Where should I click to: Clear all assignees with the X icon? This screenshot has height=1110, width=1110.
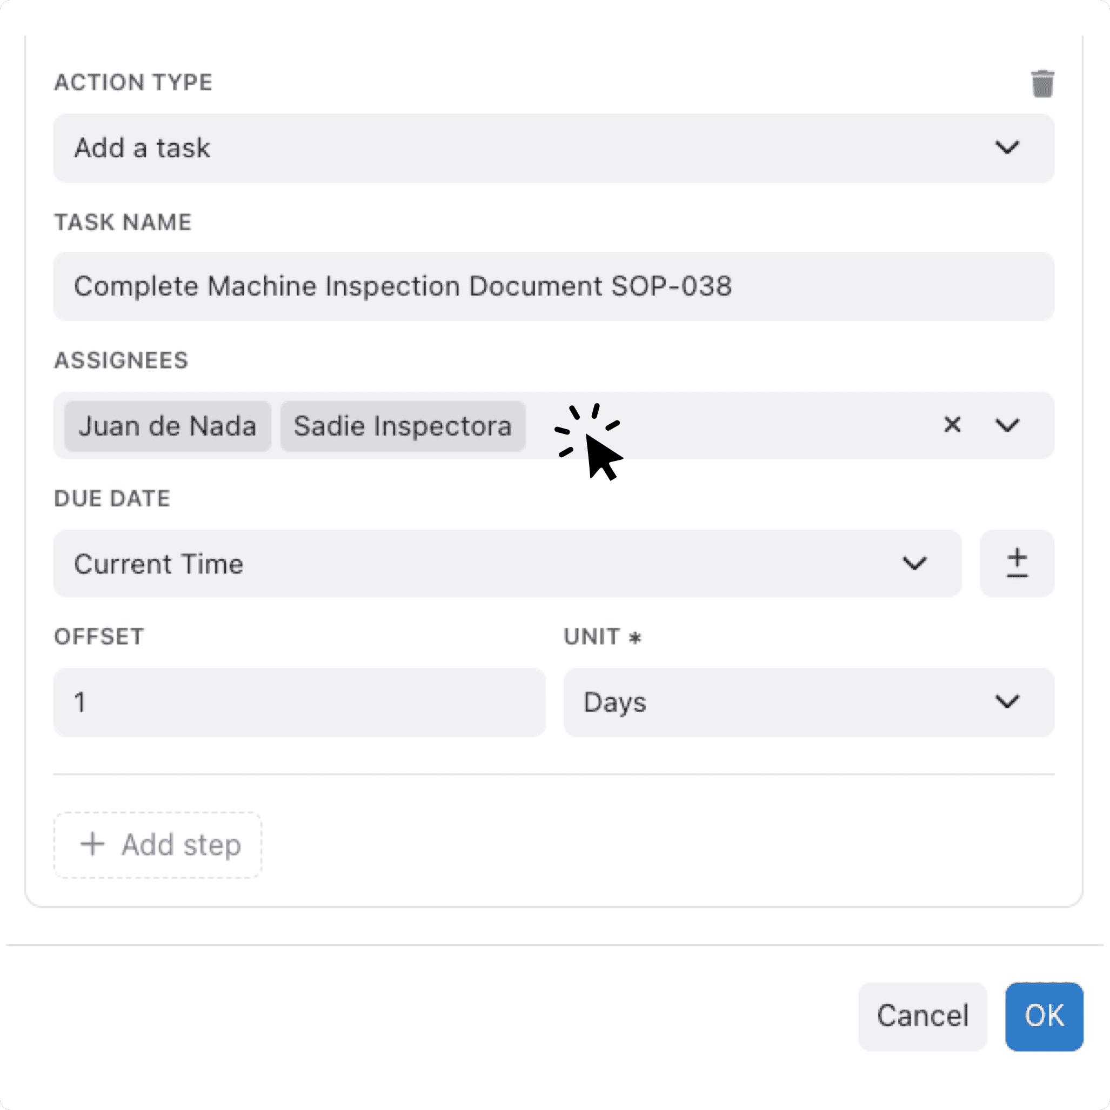[x=952, y=425]
